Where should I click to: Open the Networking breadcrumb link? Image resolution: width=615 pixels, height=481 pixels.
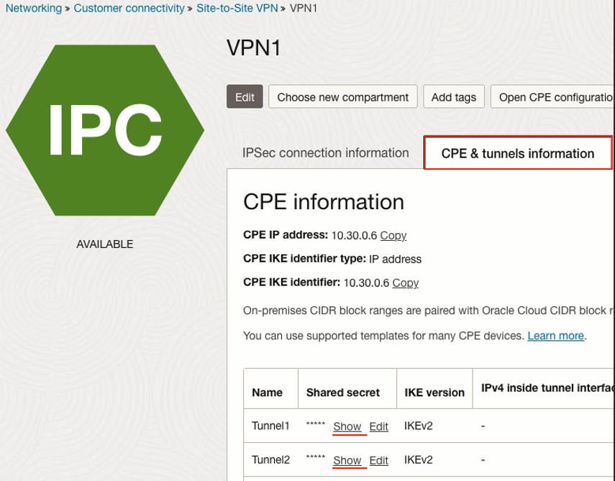32,9
